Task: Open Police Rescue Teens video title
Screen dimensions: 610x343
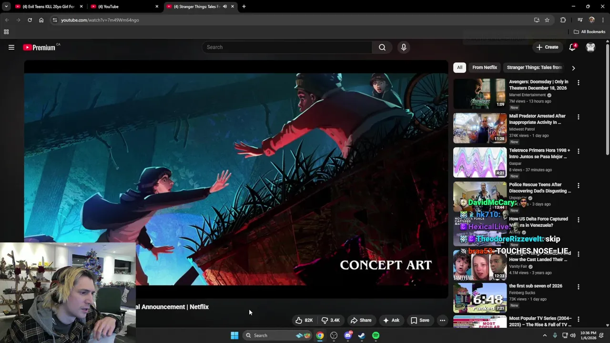Action: 540,188
